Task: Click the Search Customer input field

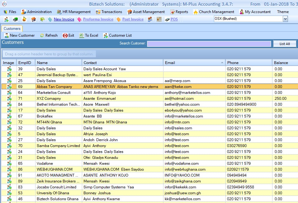Action: [x=209, y=44]
